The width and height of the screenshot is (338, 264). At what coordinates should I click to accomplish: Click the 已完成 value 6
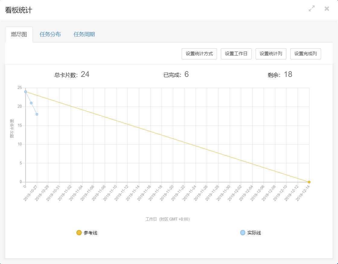click(x=187, y=75)
